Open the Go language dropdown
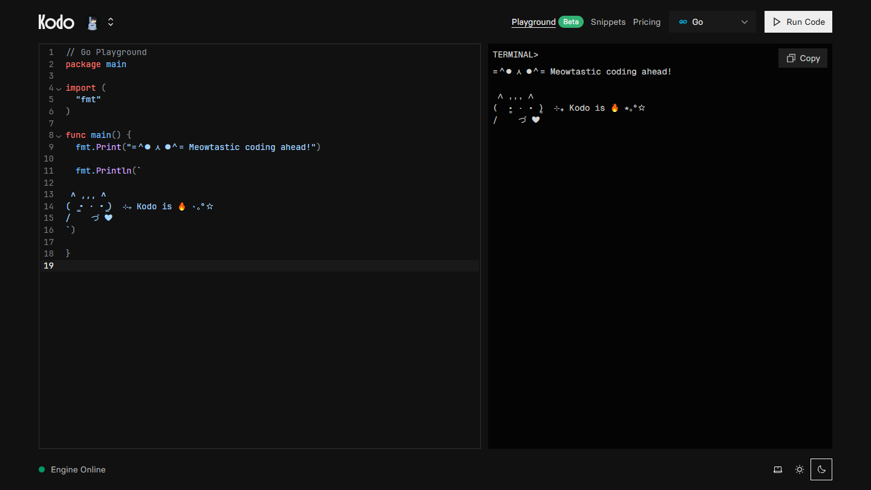 pos(713,22)
